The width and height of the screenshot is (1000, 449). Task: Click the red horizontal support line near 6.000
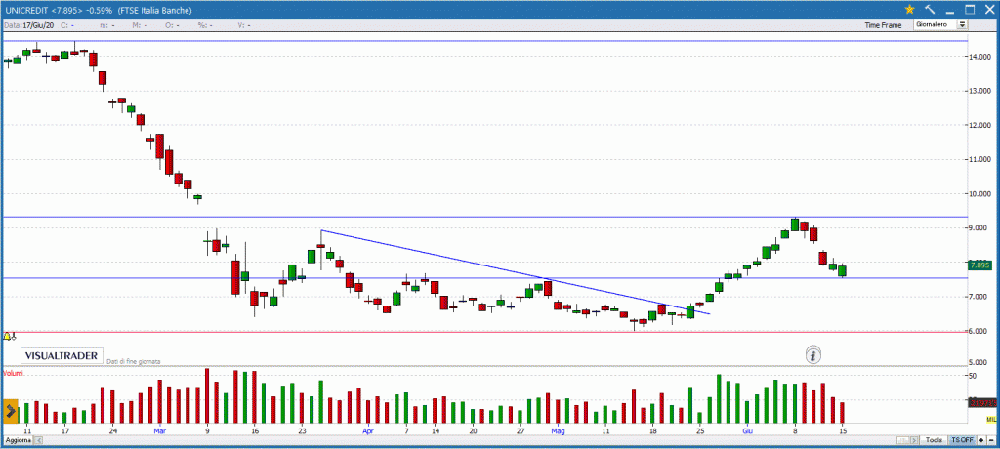pyautogui.click(x=484, y=332)
